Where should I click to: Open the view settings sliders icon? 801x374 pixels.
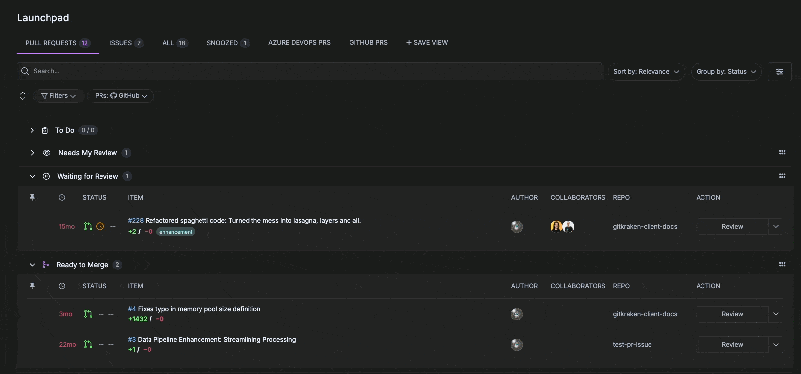(779, 72)
